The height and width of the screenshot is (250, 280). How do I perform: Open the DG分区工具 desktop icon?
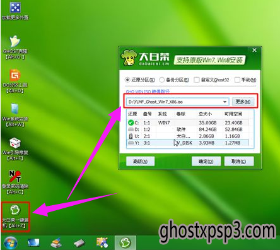15,81
